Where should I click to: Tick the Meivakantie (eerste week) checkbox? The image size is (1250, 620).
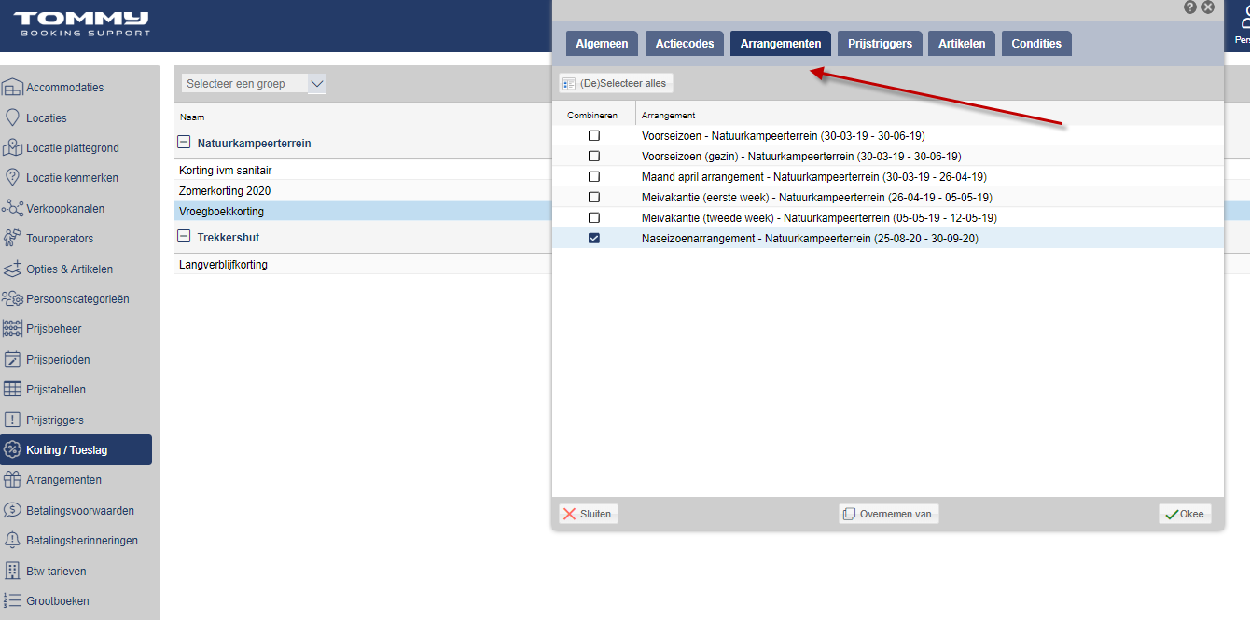[x=594, y=198]
